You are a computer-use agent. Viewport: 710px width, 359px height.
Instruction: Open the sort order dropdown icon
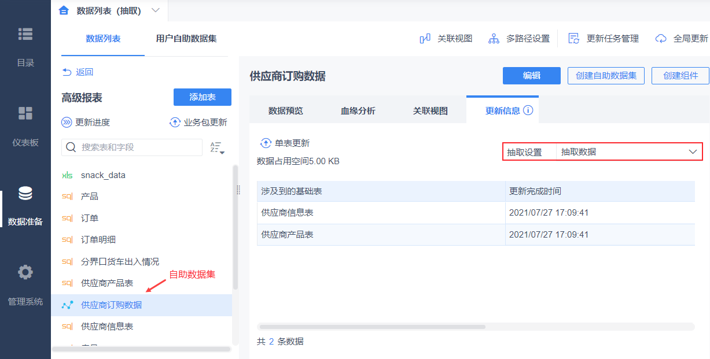[x=217, y=147]
